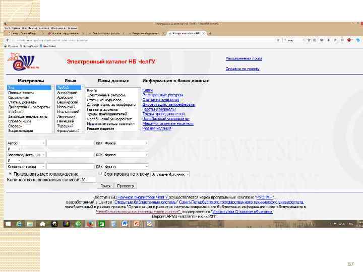Bookmark this page with the star icon
This screenshot has width=363, height=272.
[x=309, y=40]
